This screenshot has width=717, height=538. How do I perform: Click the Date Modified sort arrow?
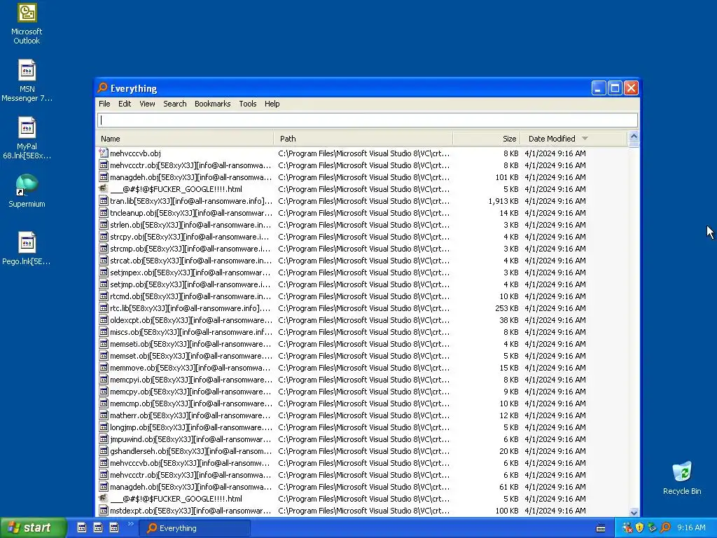[x=585, y=138]
